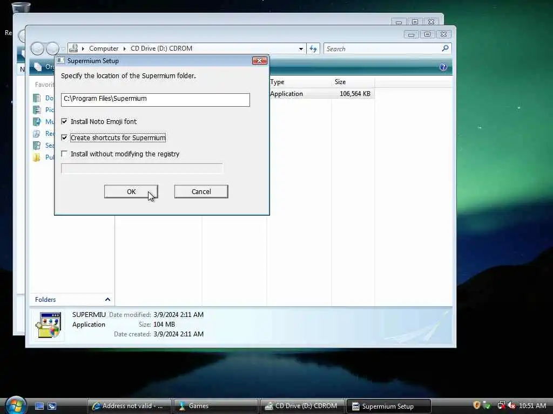Select CD Drive (D:) CDROM breadcrumb

(x=161, y=49)
